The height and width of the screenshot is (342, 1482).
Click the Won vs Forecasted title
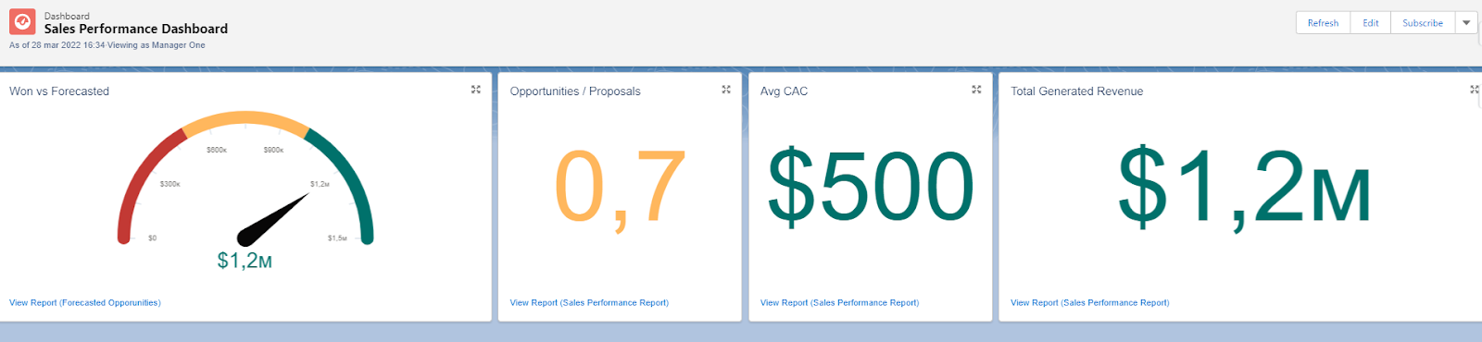59,91
